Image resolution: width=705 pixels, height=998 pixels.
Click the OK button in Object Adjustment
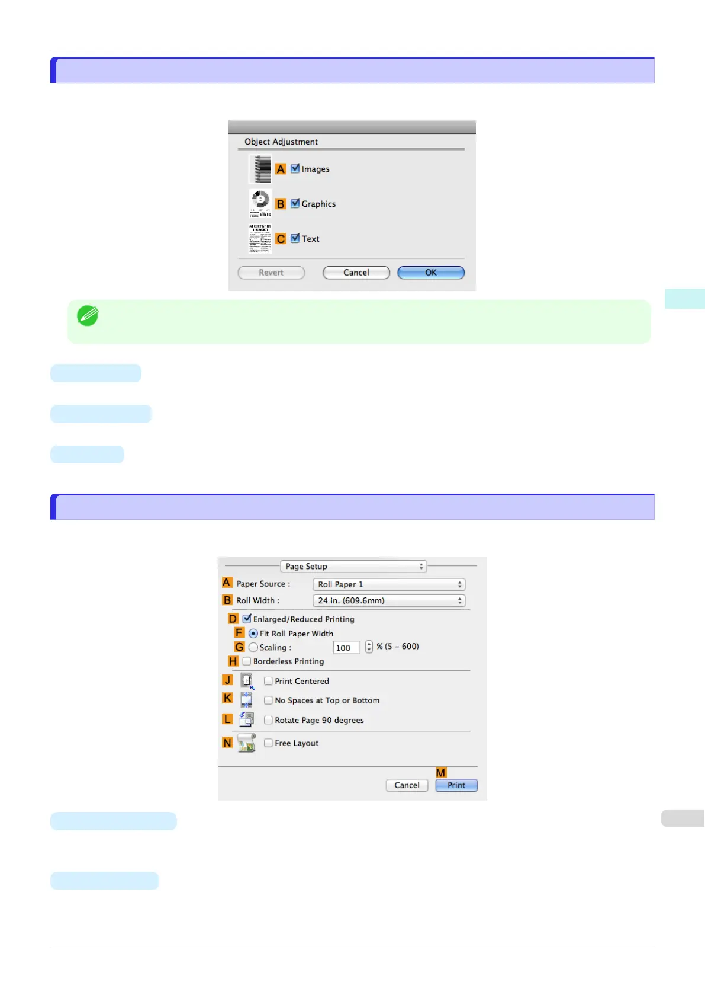[x=431, y=273]
